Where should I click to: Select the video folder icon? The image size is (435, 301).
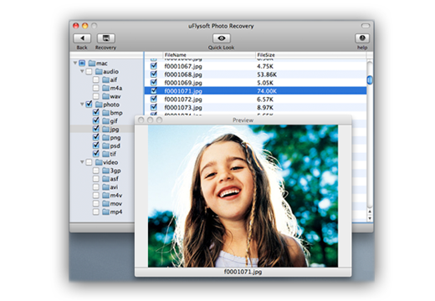click(x=99, y=162)
